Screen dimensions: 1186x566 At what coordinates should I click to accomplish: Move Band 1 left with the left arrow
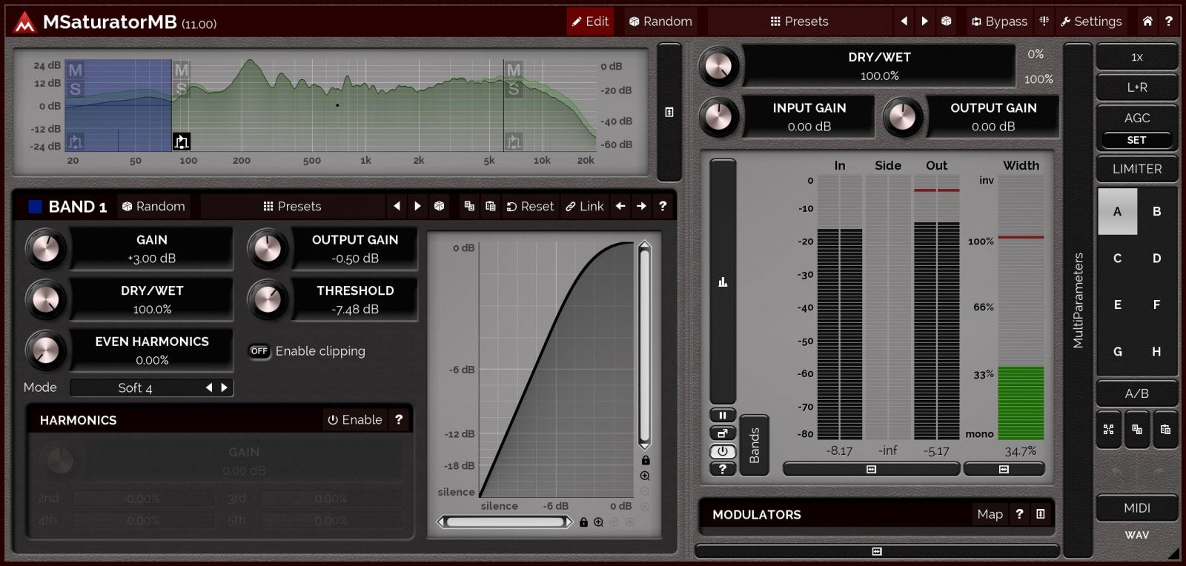coord(620,206)
